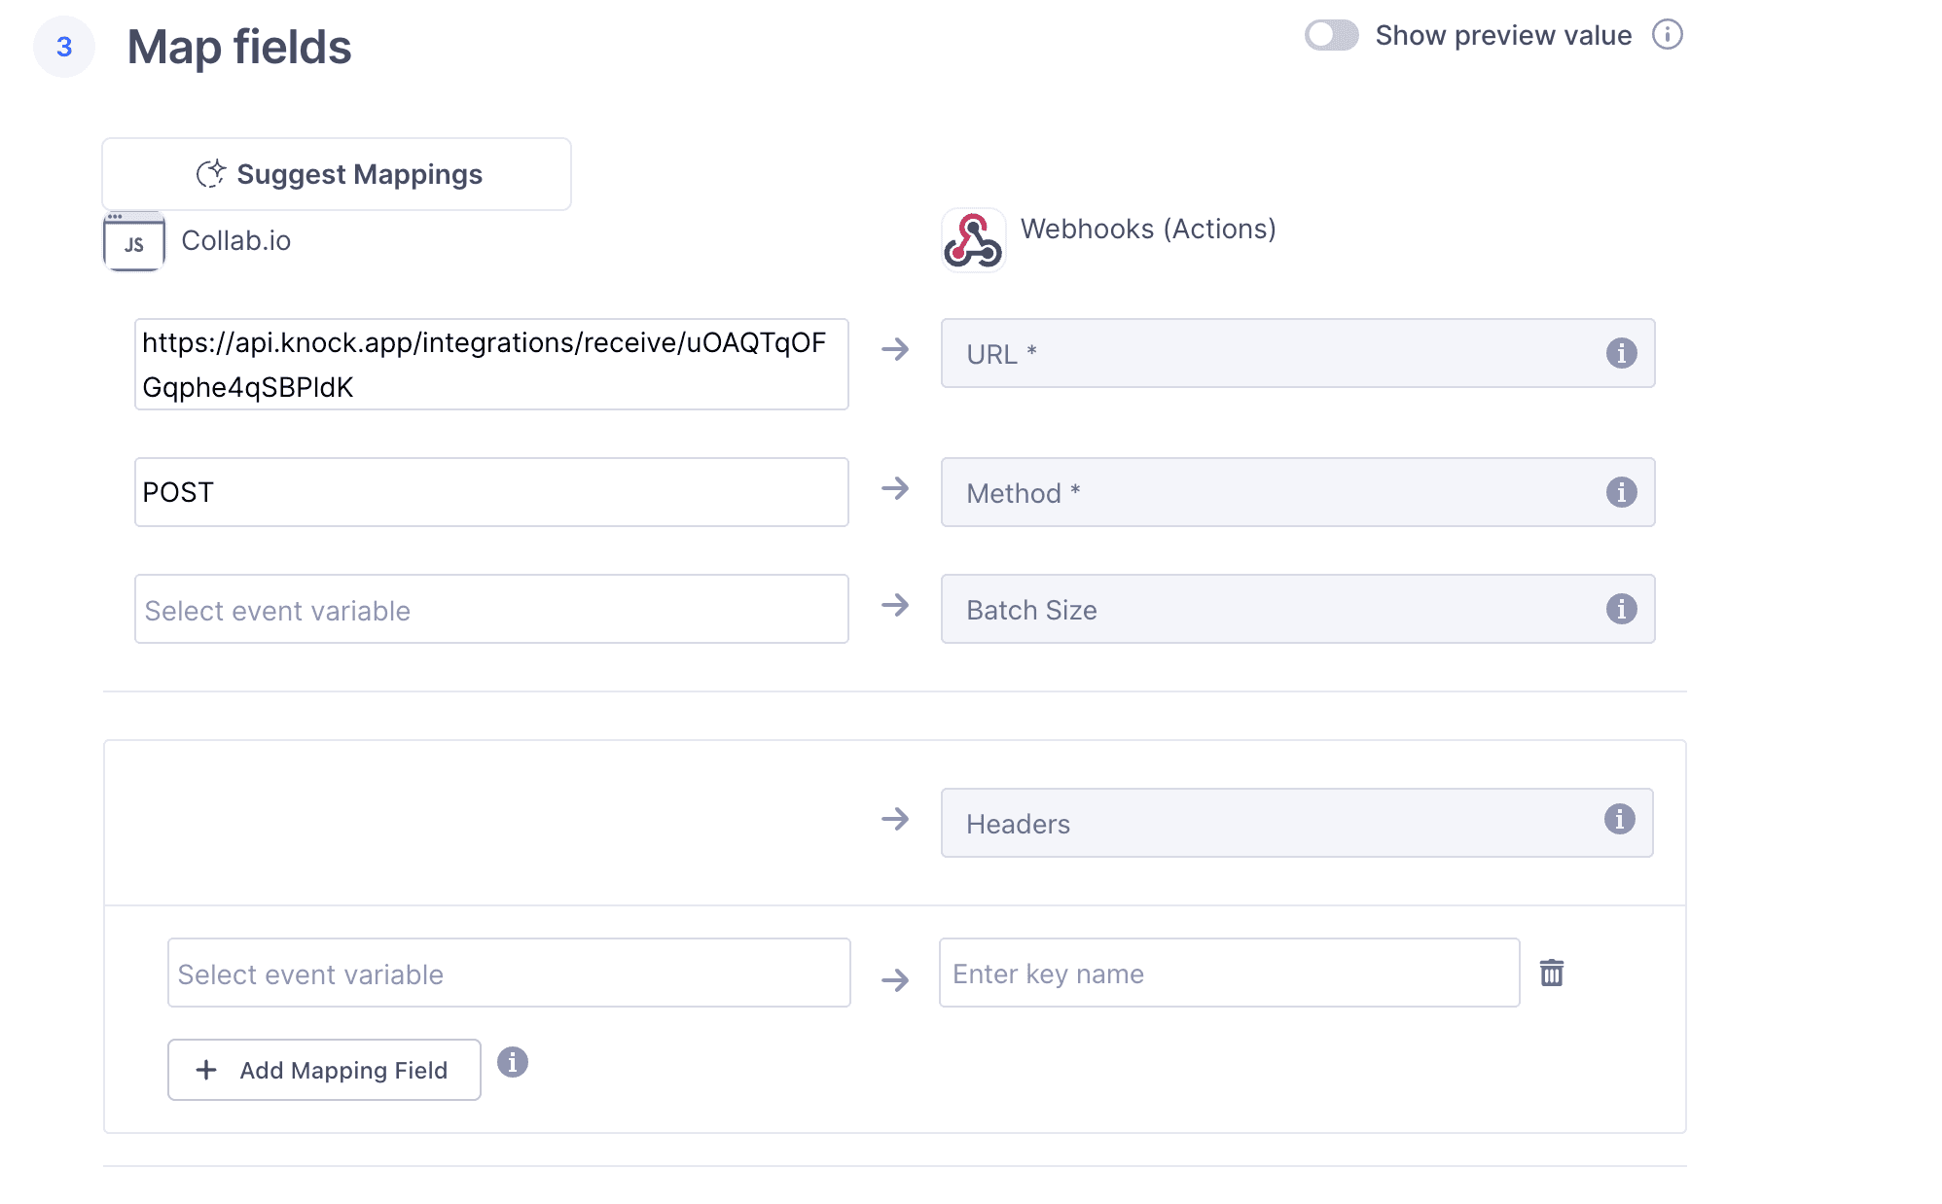Click the Add Mapping Field button
The image size is (1942, 1204).
(x=324, y=1070)
